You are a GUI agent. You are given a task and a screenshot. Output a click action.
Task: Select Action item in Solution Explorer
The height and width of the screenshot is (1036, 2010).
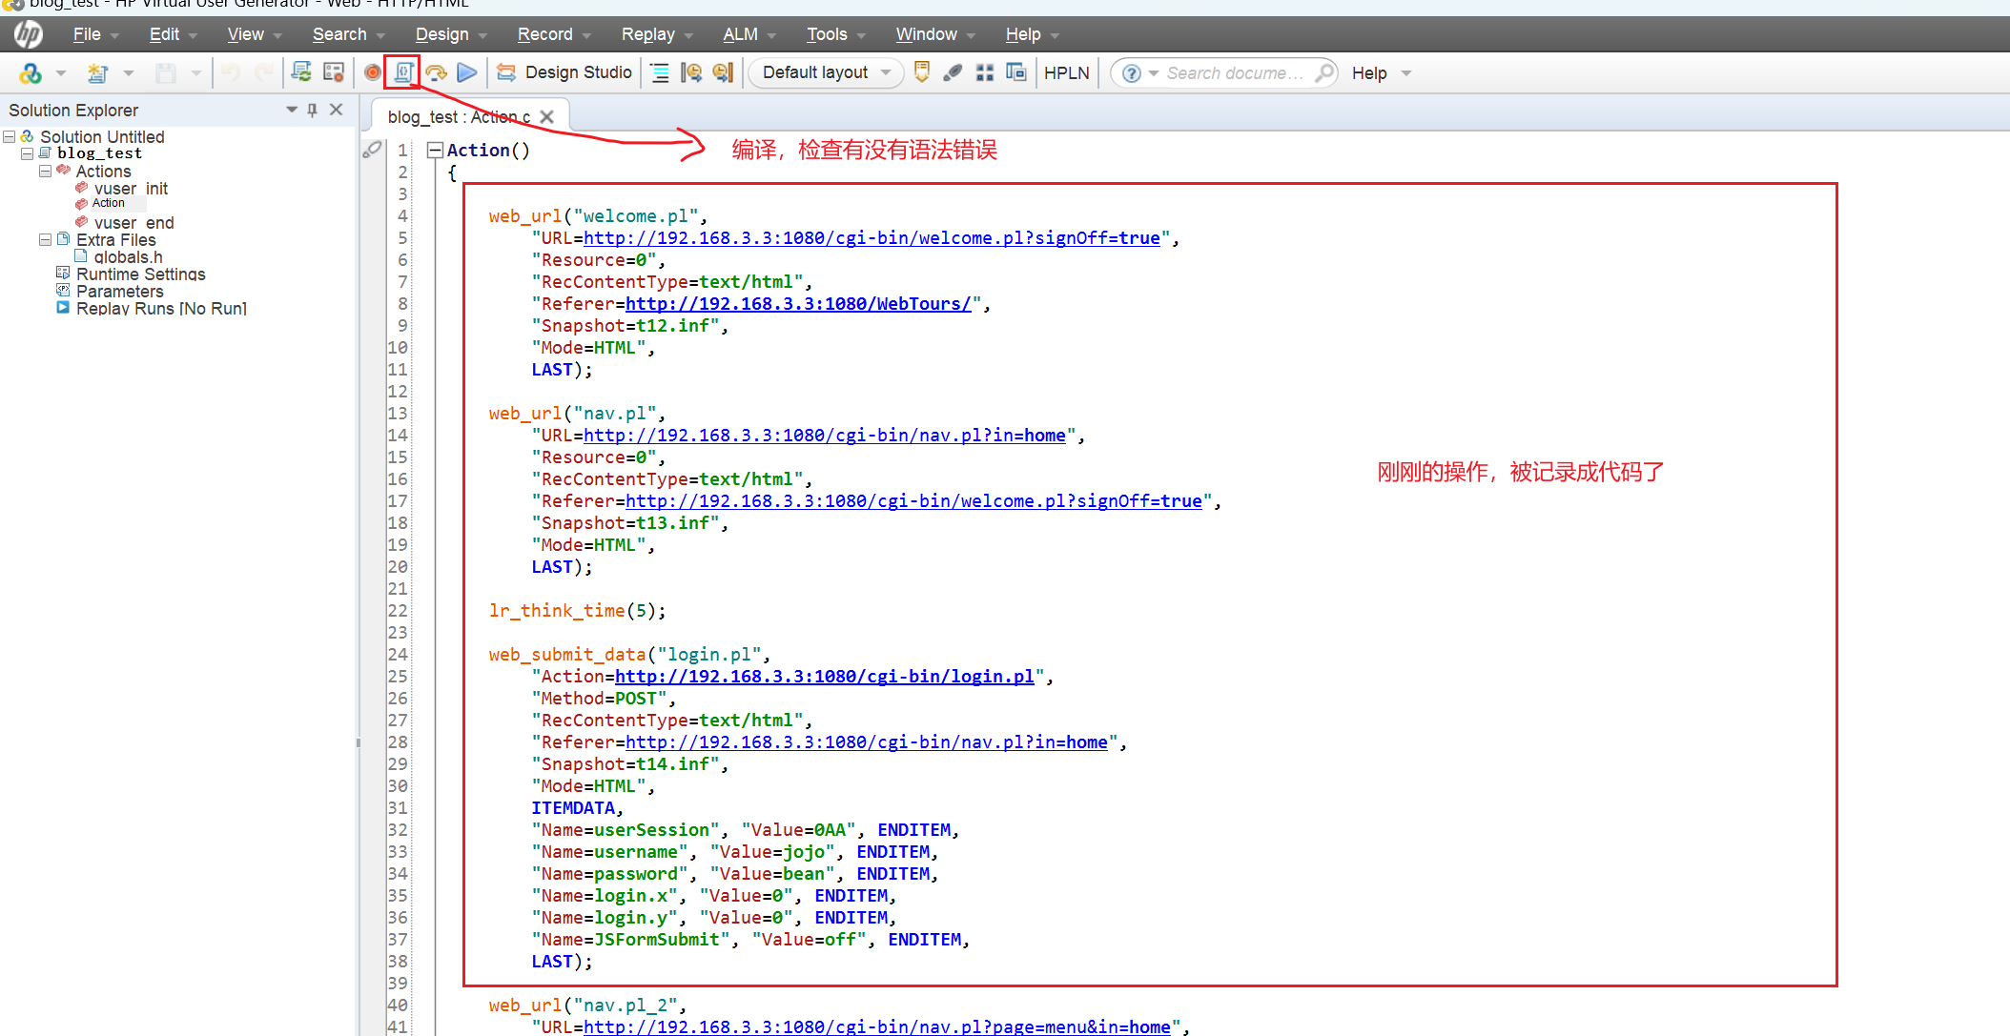pyautogui.click(x=108, y=203)
